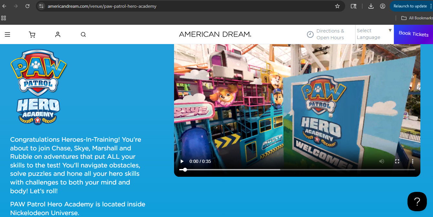
Task: Play the PAW Patrol video
Action: point(182,161)
